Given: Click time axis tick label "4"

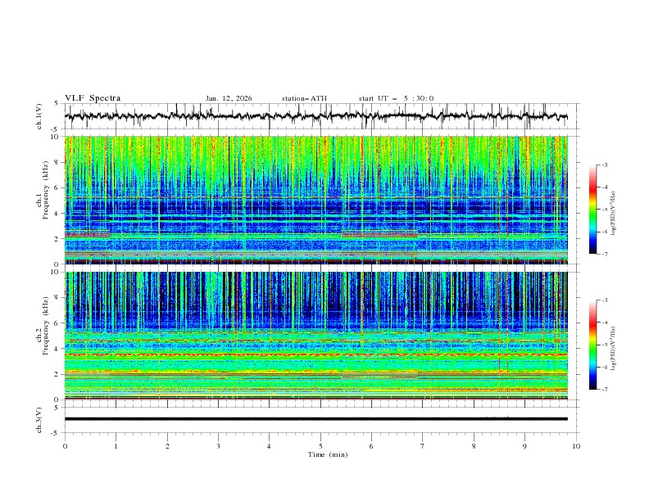Looking at the screenshot, I should tap(270, 446).
